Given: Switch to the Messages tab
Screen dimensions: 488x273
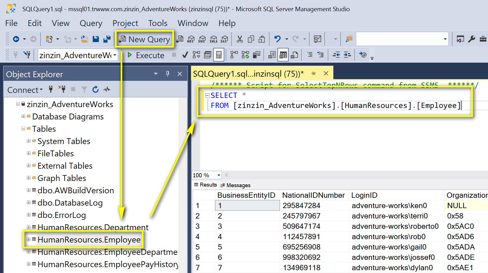Looking at the screenshot, I should tap(235, 185).
